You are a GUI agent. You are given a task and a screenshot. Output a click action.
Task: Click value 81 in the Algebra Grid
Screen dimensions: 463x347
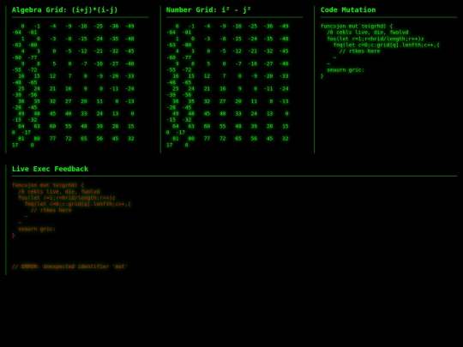click(21, 139)
